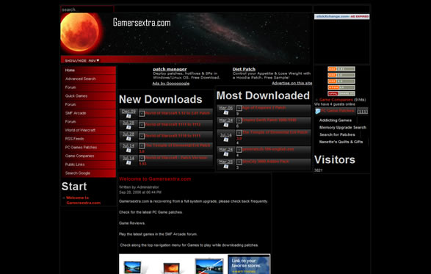Screen dimensions: 431x274
Task: Open Empire Earth Patch download link
Action: (269, 120)
